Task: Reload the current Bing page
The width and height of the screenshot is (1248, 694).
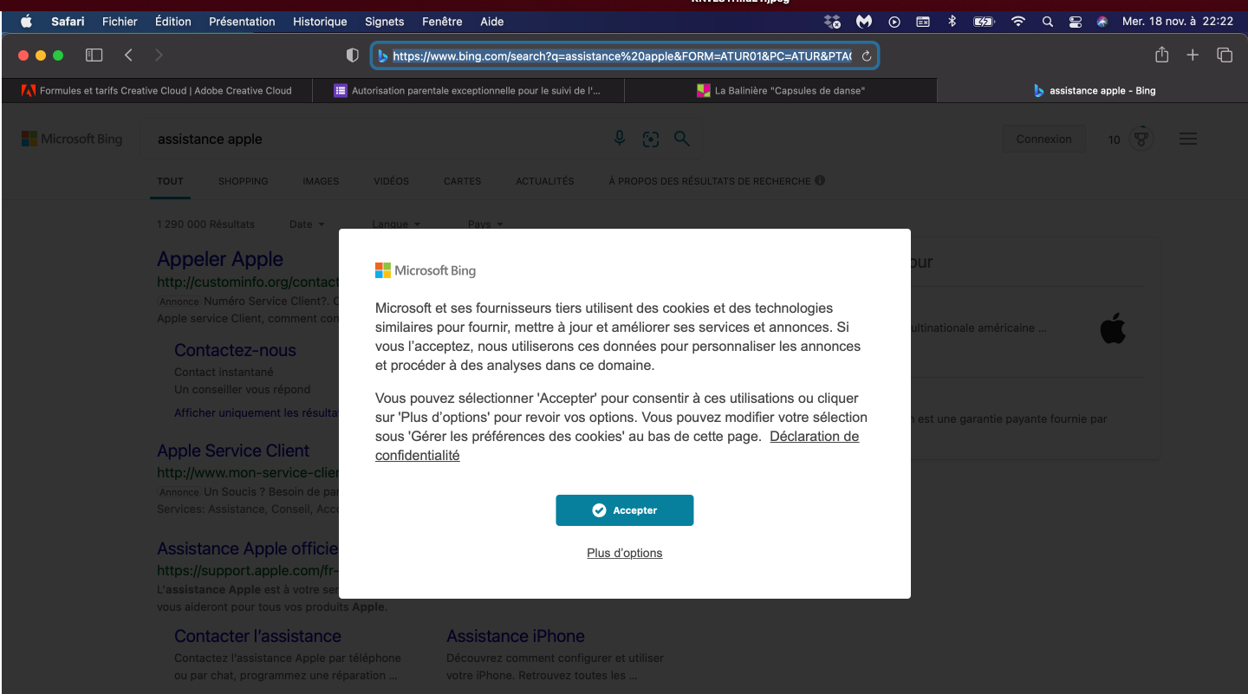Action: point(866,56)
